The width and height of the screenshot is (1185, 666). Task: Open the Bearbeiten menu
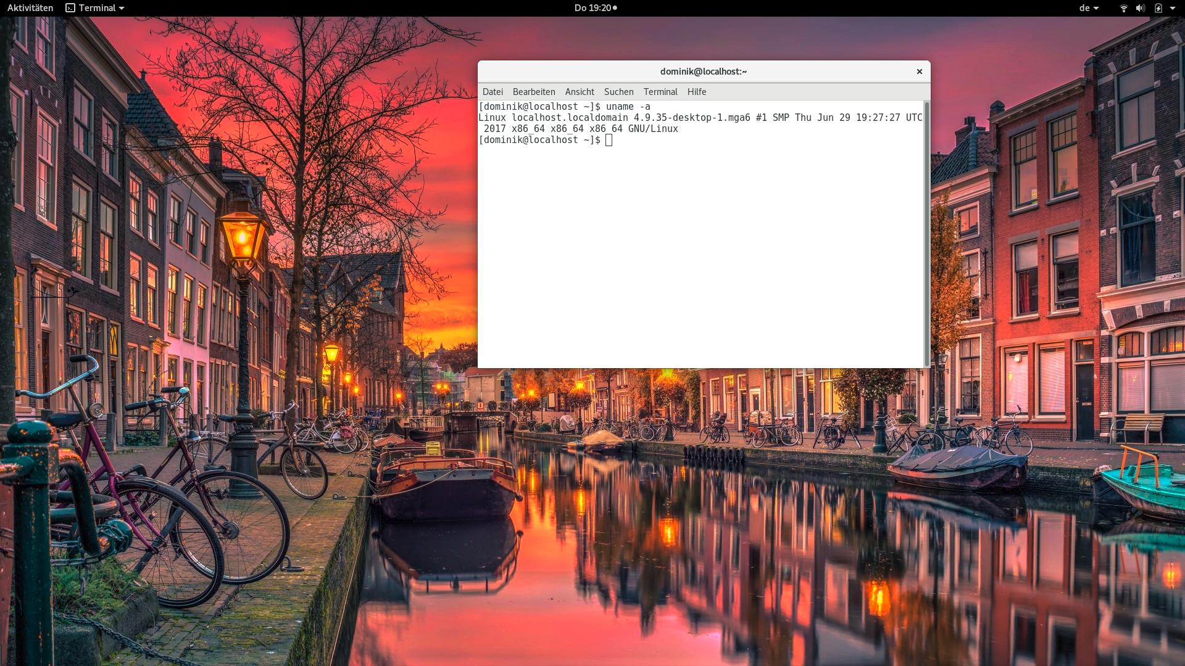pyautogui.click(x=534, y=92)
